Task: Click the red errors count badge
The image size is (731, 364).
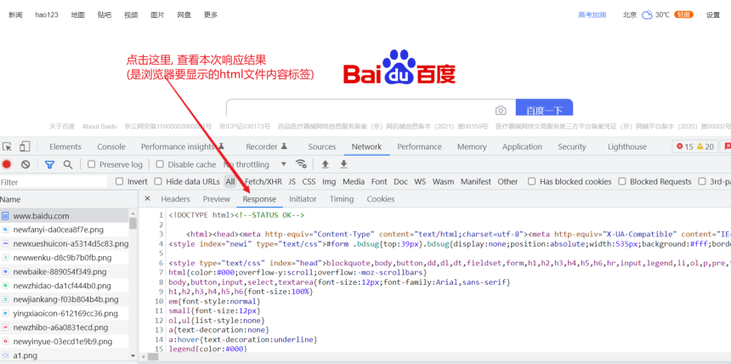Action: coord(684,146)
